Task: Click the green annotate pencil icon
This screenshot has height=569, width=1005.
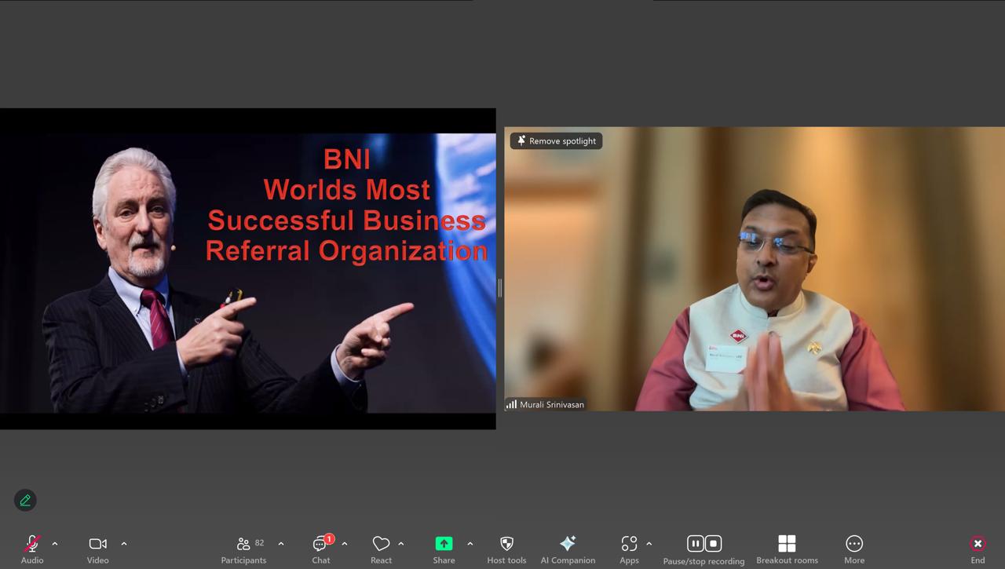Action: click(25, 500)
